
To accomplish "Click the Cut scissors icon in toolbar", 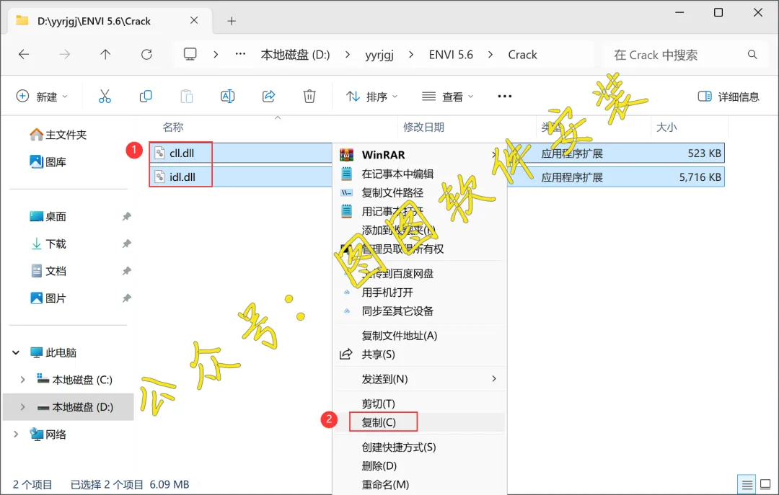I will point(105,97).
